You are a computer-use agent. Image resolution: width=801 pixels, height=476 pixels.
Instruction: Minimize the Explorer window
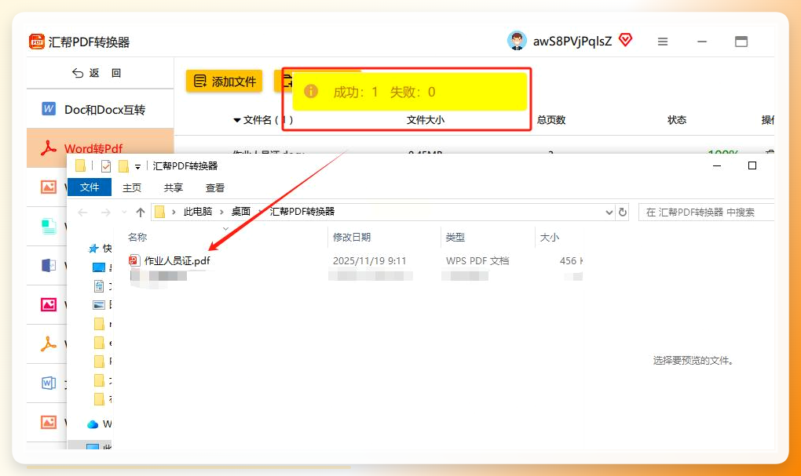717,165
